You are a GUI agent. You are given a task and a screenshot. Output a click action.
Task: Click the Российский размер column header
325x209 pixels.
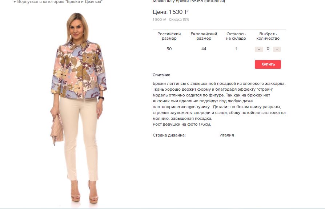point(169,36)
